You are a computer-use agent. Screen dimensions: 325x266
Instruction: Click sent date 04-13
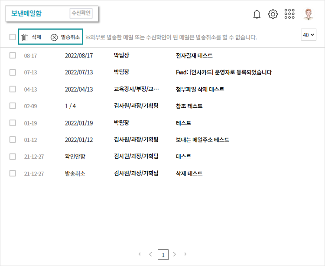click(30, 90)
